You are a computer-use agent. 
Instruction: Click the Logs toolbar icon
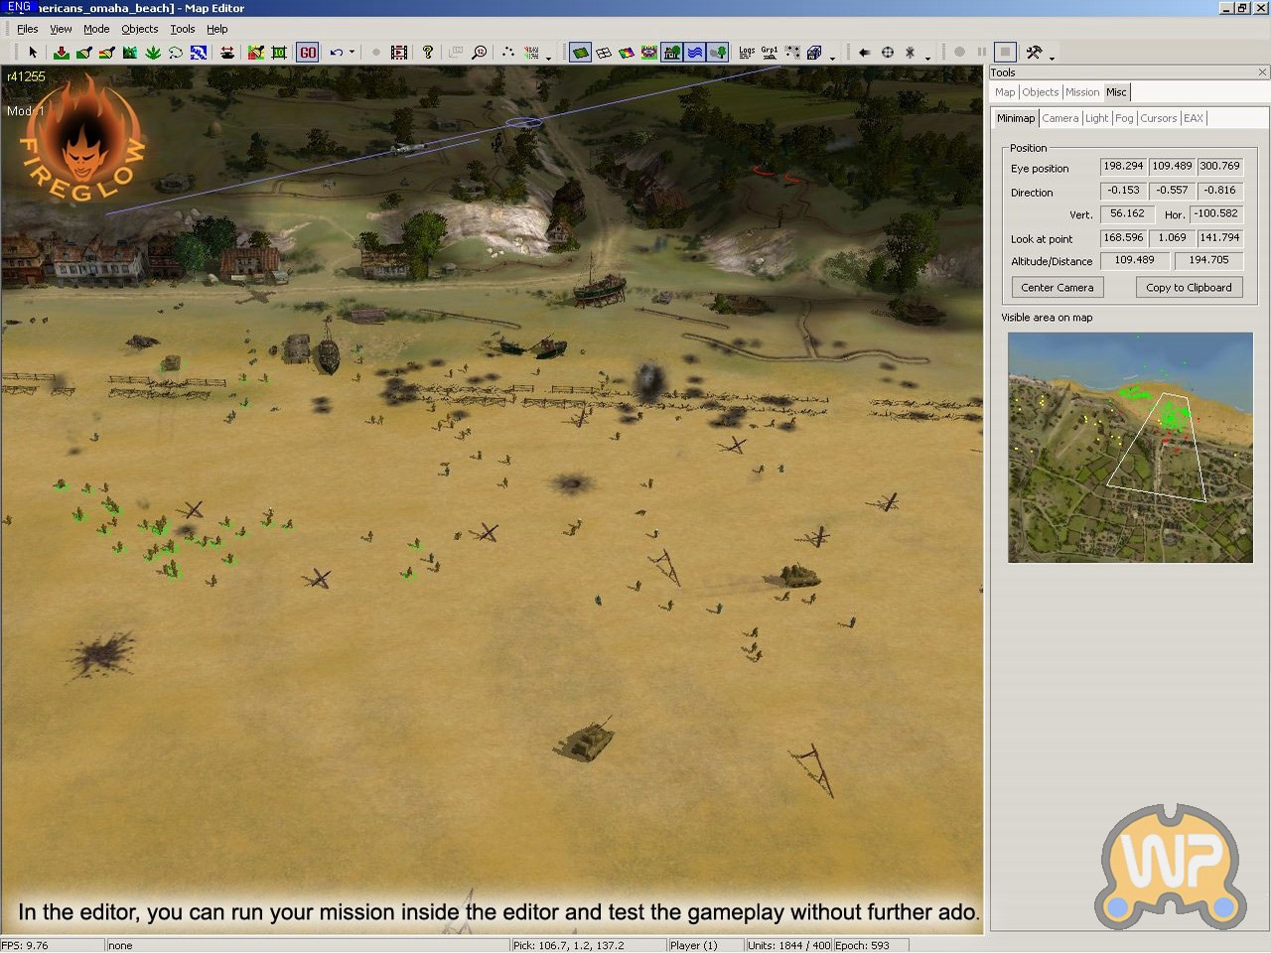747,53
